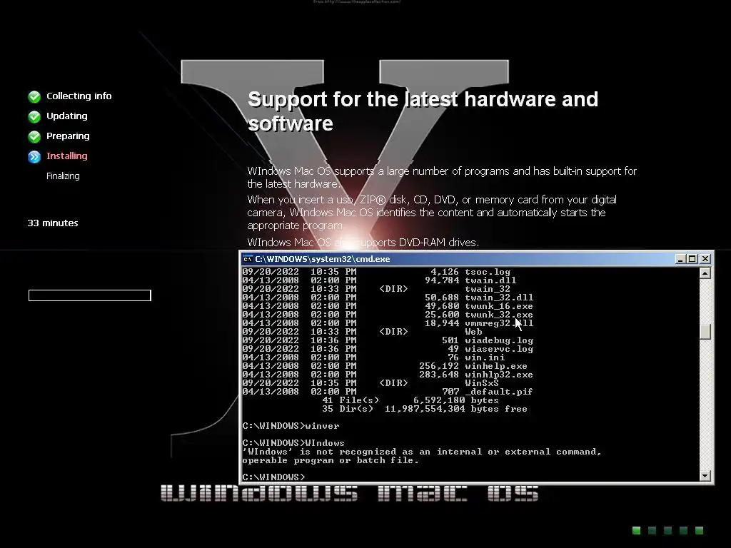Click the C:\WINDOWS>winver command line
731x548 pixels.
291,426
